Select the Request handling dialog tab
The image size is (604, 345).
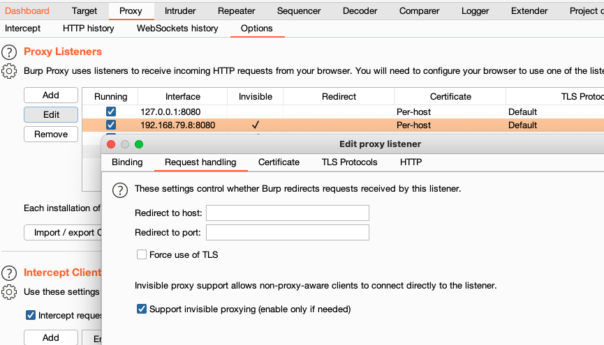200,162
